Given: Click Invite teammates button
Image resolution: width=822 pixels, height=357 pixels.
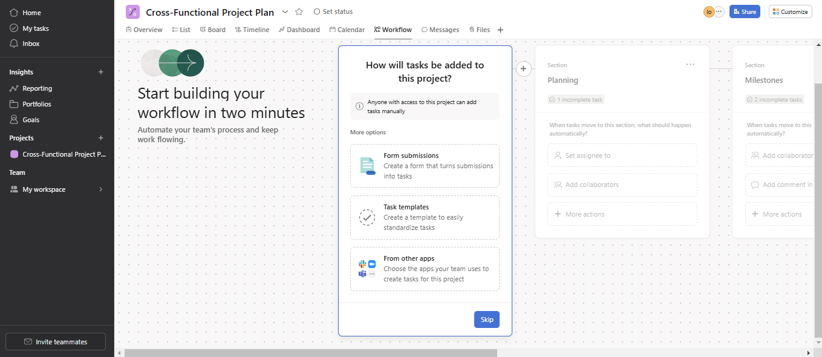Looking at the screenshot, I should [56, 342].
